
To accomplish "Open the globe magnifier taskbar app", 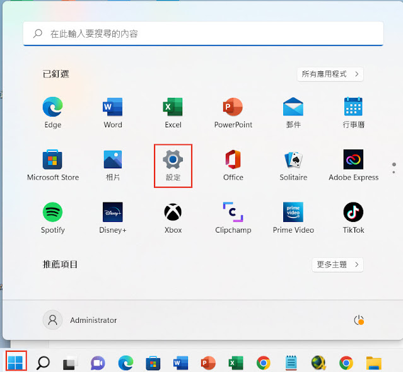I will 318,363.
